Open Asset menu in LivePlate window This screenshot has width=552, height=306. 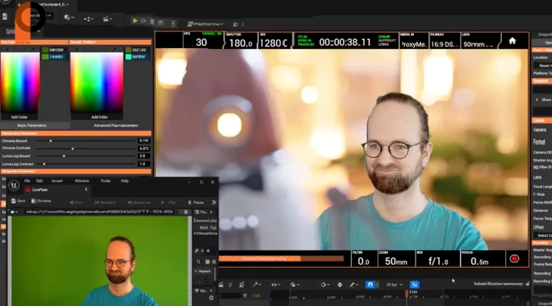click(57, 181)
